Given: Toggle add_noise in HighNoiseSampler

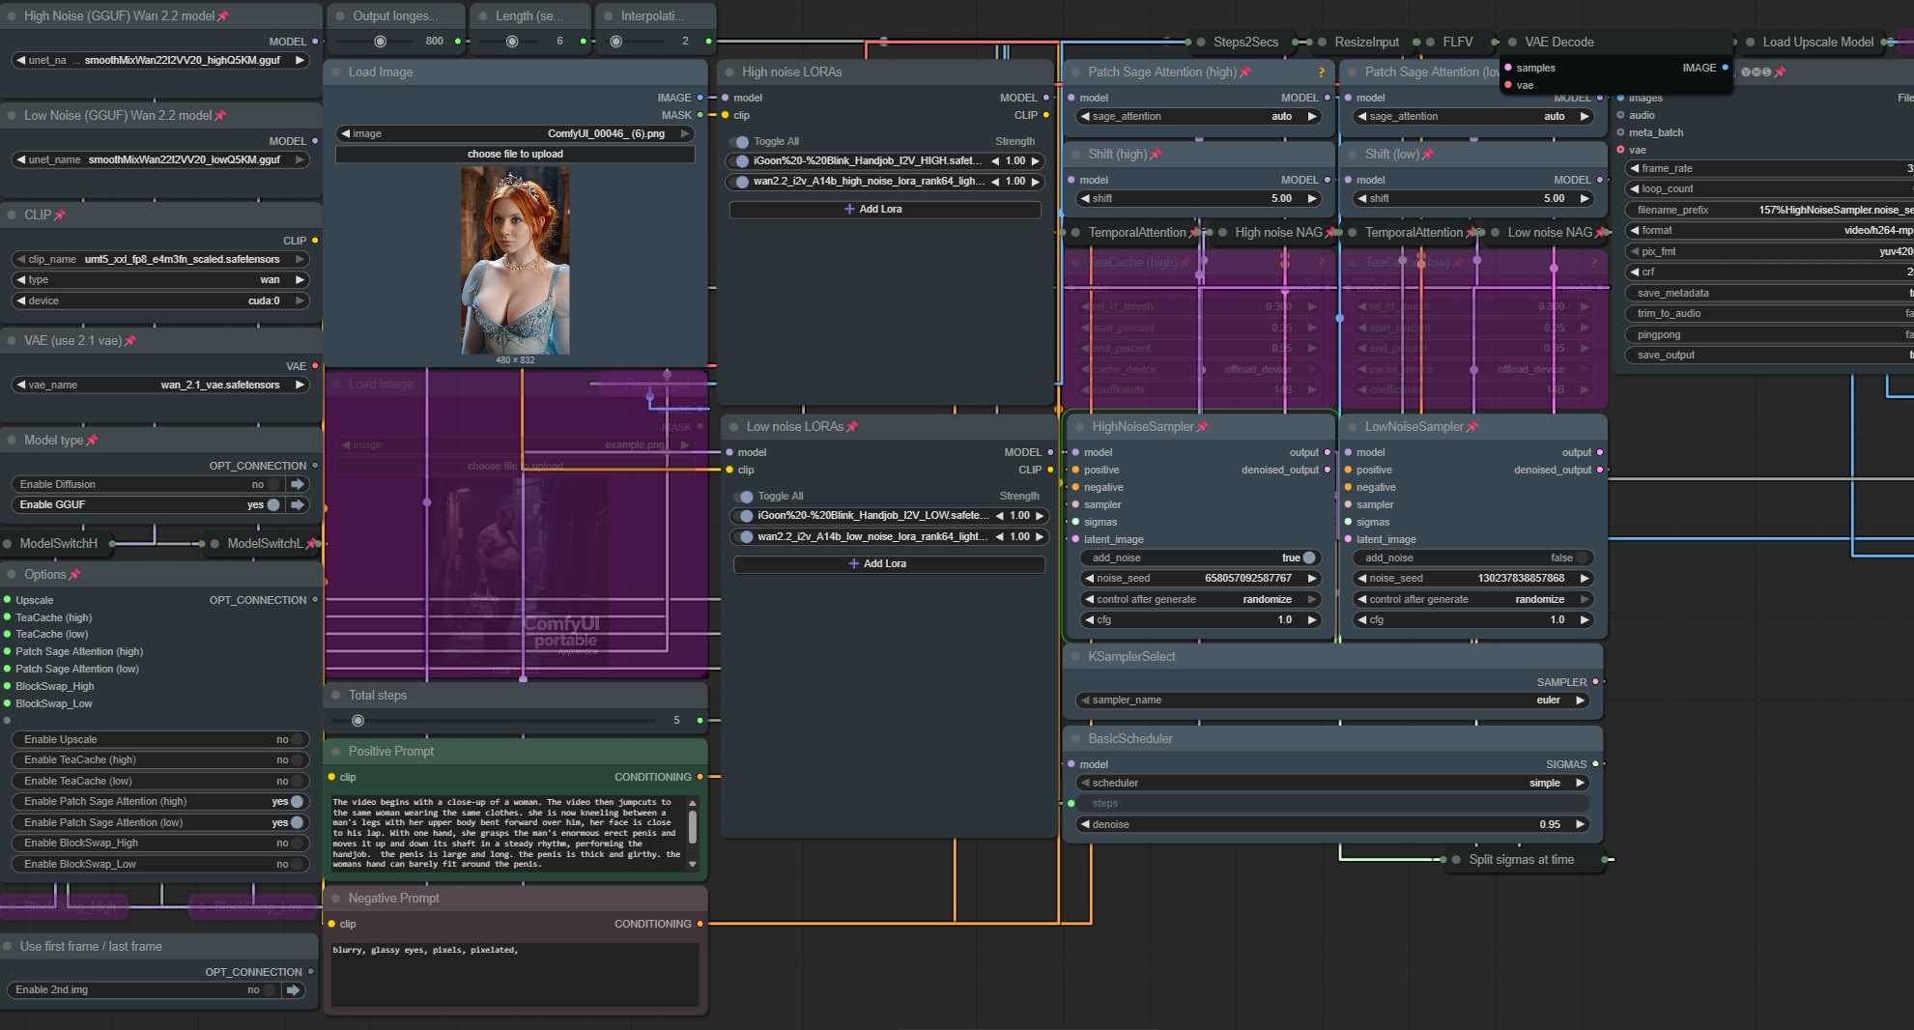Looking at the screenshot, I should click(x=1308, y=558).
